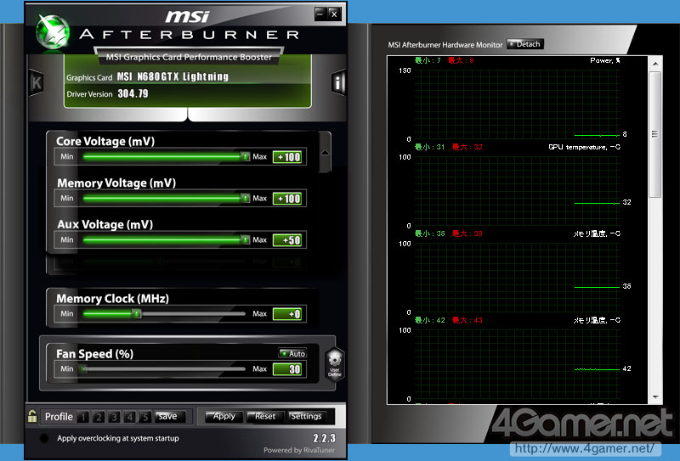Open the information i side button

338,82
